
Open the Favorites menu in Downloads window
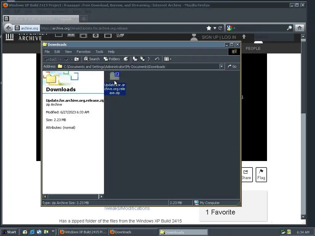pos(84,52)
